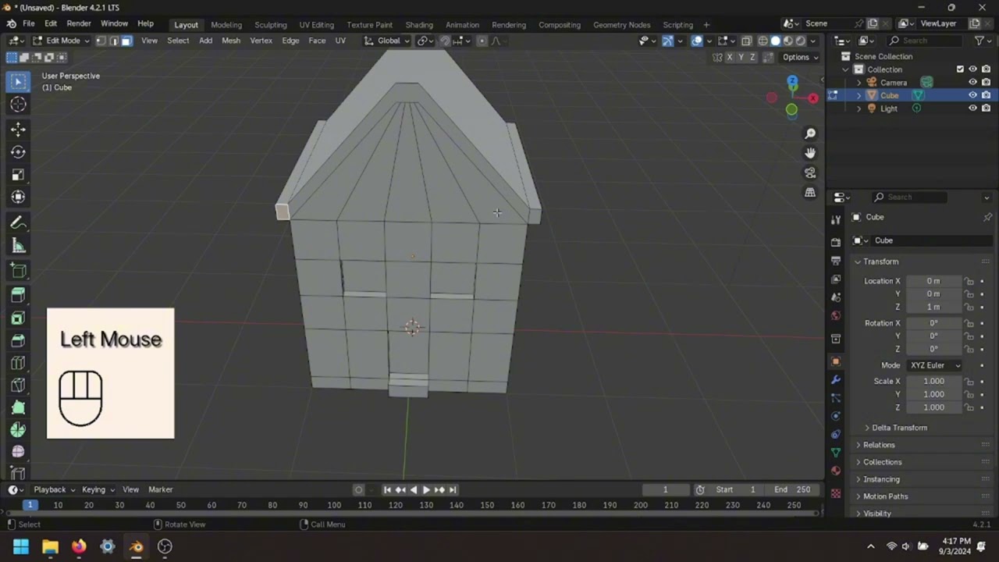Toggle Collection exclude checkbox
This screenshot has height=562, width=999.
pos(960,69)
